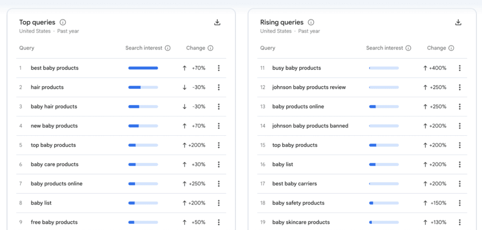
Task: Click the search interest bar for baby safety products
Action: coord(384,203)
